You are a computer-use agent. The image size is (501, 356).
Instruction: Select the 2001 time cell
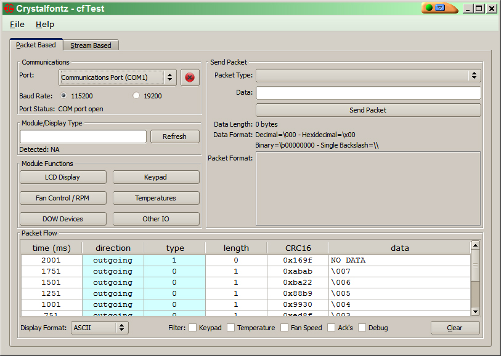click(51, 260)
